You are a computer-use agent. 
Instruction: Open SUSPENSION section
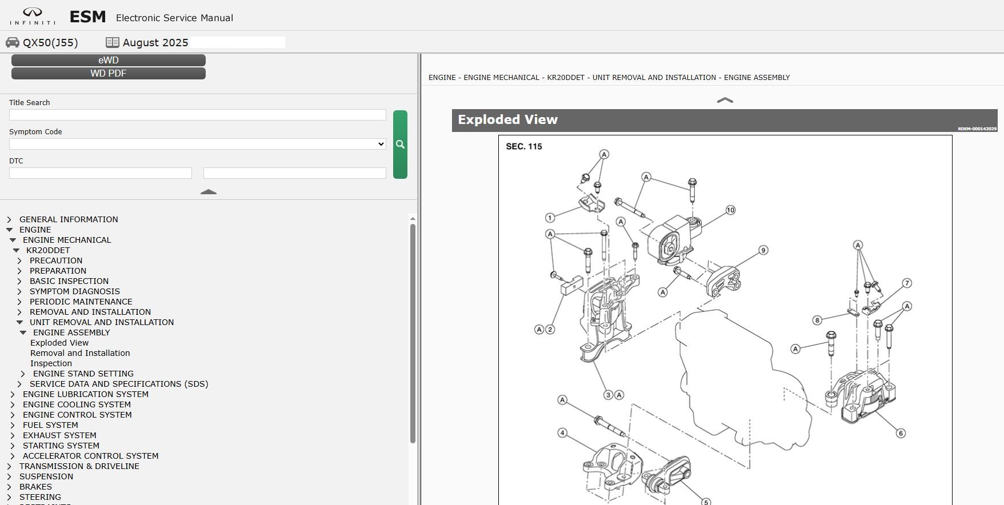click(46, 476)
